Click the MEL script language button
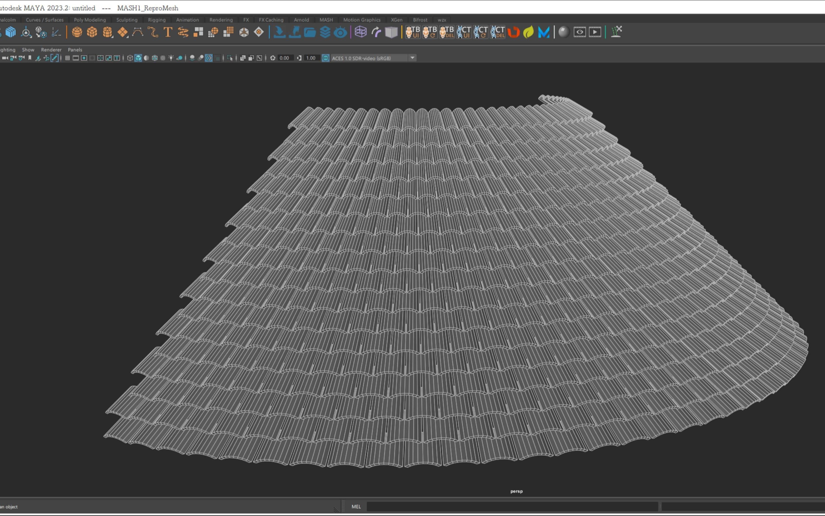This screenshot has width=825, height=516. 356,506
